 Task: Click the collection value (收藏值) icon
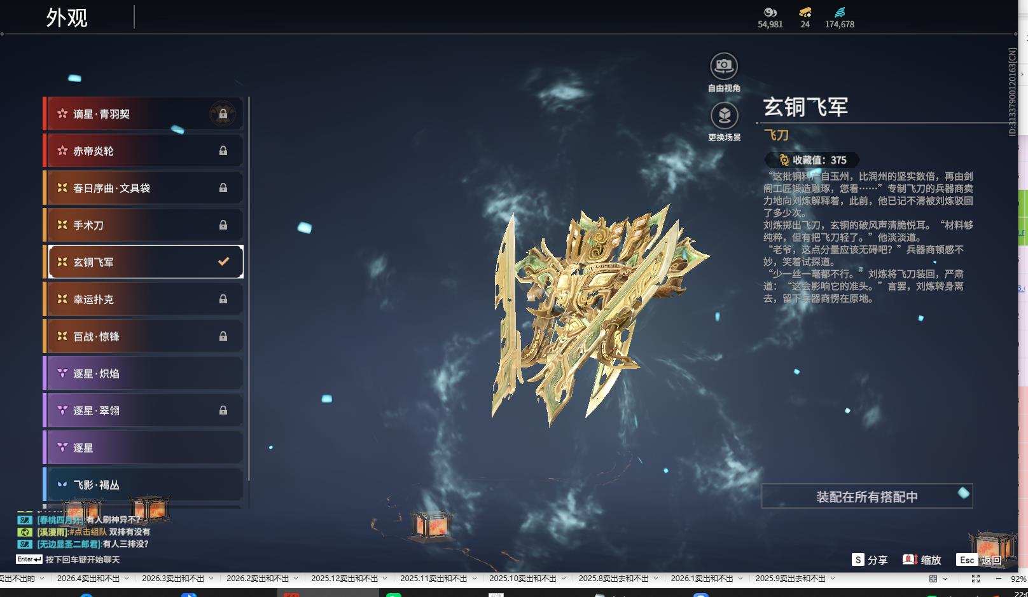click(x=784, y=160)
